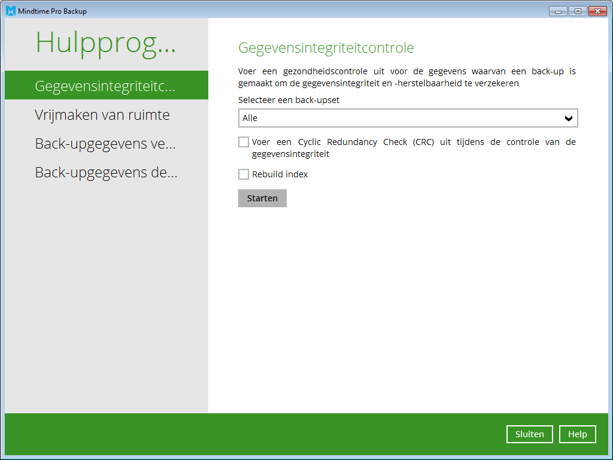Open Back-upgegevens de... sidebar item
Viewport: 613px width, 460px height.
(106, 172)
